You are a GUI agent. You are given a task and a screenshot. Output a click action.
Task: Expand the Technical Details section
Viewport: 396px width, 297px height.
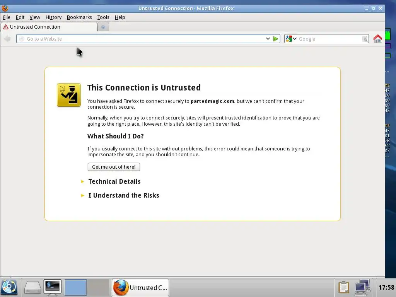click(114, 181)
